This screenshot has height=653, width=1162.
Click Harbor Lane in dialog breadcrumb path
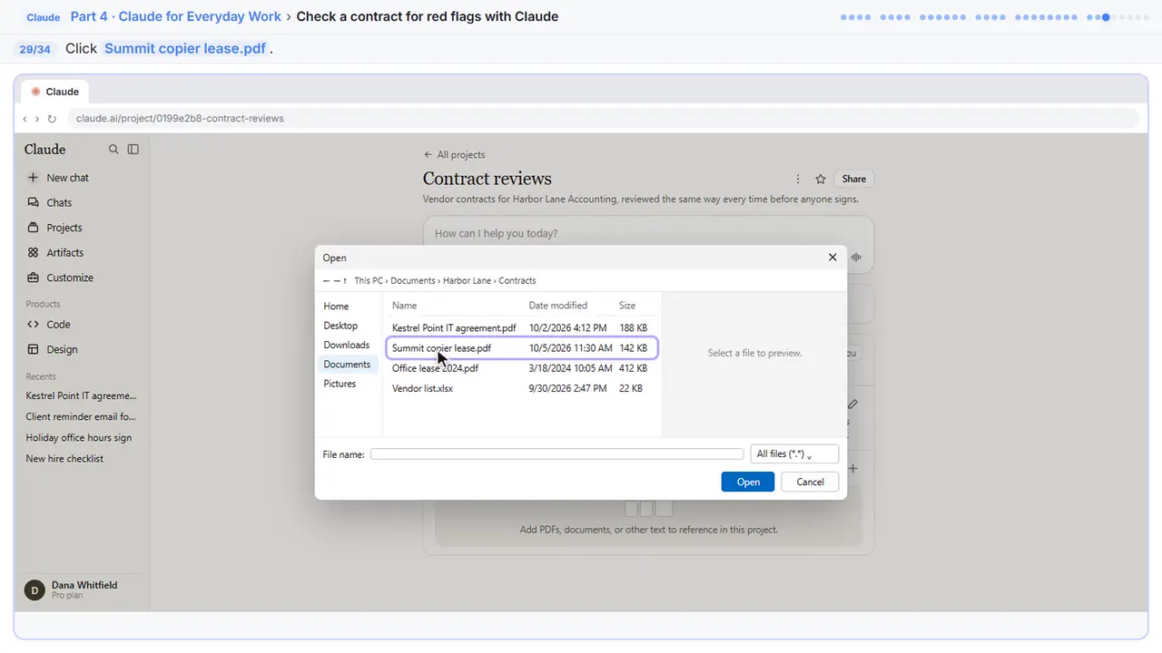pyautogui.click(x=467, y=281)
